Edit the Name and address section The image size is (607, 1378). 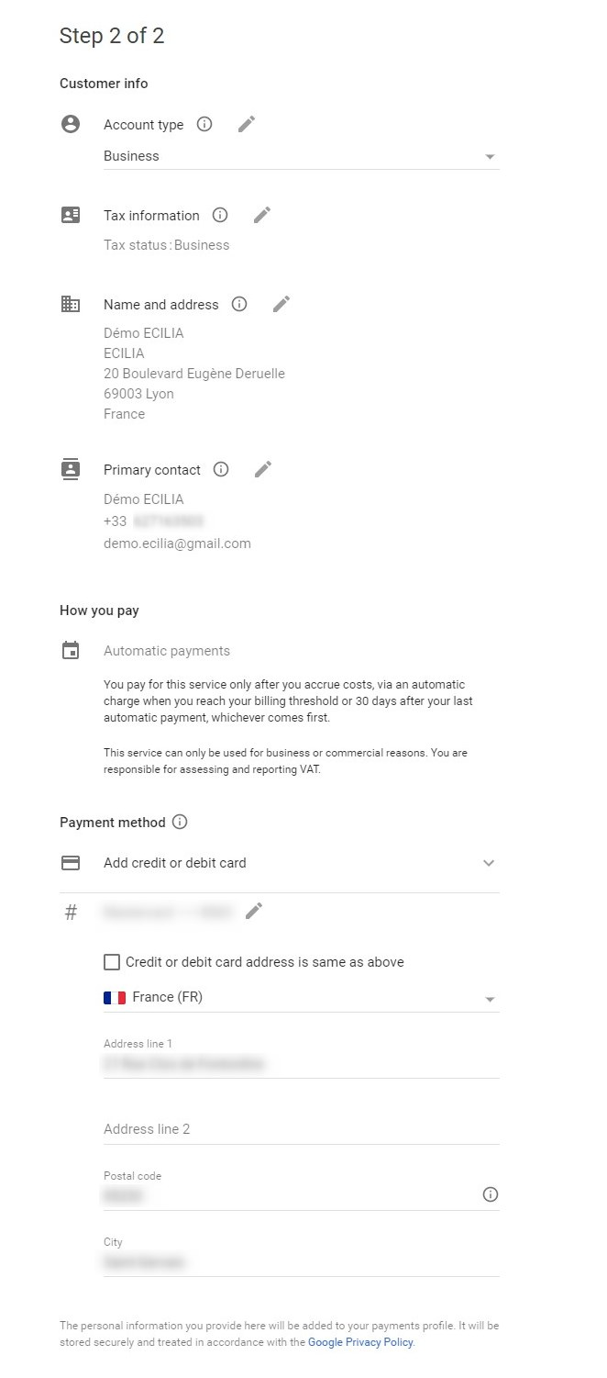281,304
